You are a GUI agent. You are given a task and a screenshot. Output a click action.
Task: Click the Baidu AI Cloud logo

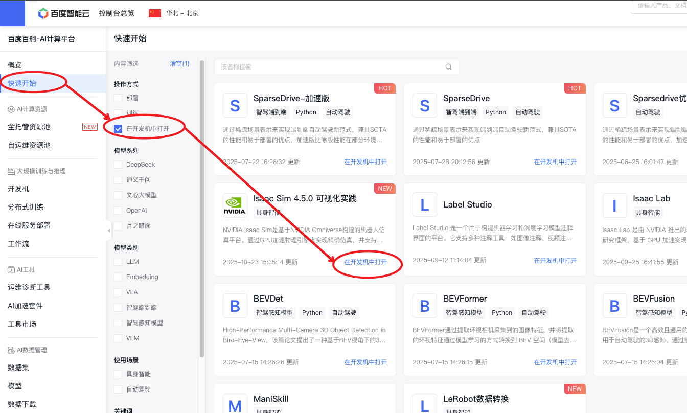pyautogui.click(x=64, y=13)
